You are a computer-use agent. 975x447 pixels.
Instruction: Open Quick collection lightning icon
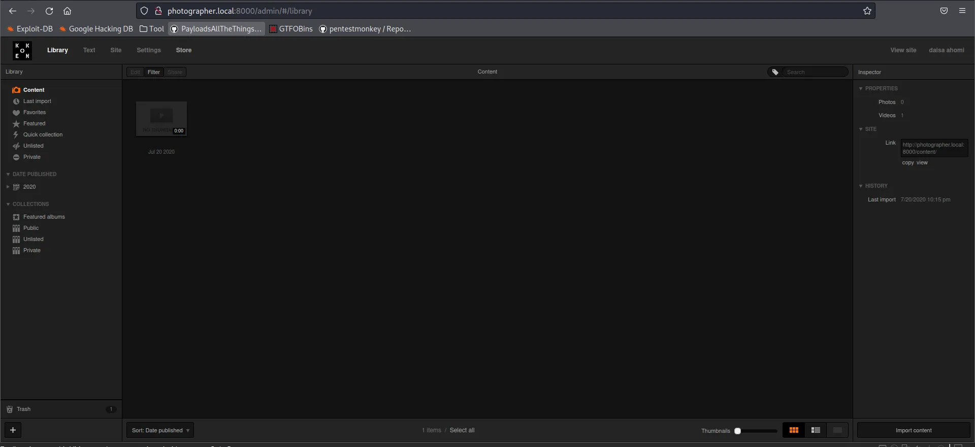coord(16,135)
